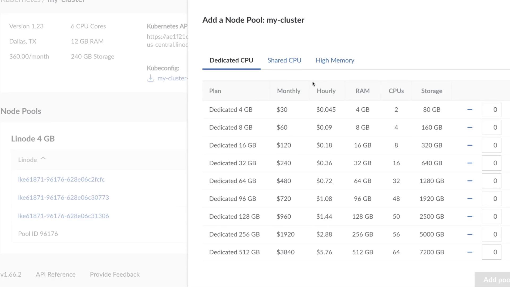The height and width of the screenshot is (287, 510).
Task: Click minus stepper on Dedicated 32 GB
Action: point(470,163)
